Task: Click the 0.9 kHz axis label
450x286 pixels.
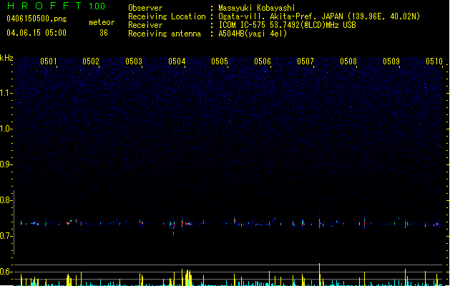Action: pyautogui.click(x=5, y=164)
